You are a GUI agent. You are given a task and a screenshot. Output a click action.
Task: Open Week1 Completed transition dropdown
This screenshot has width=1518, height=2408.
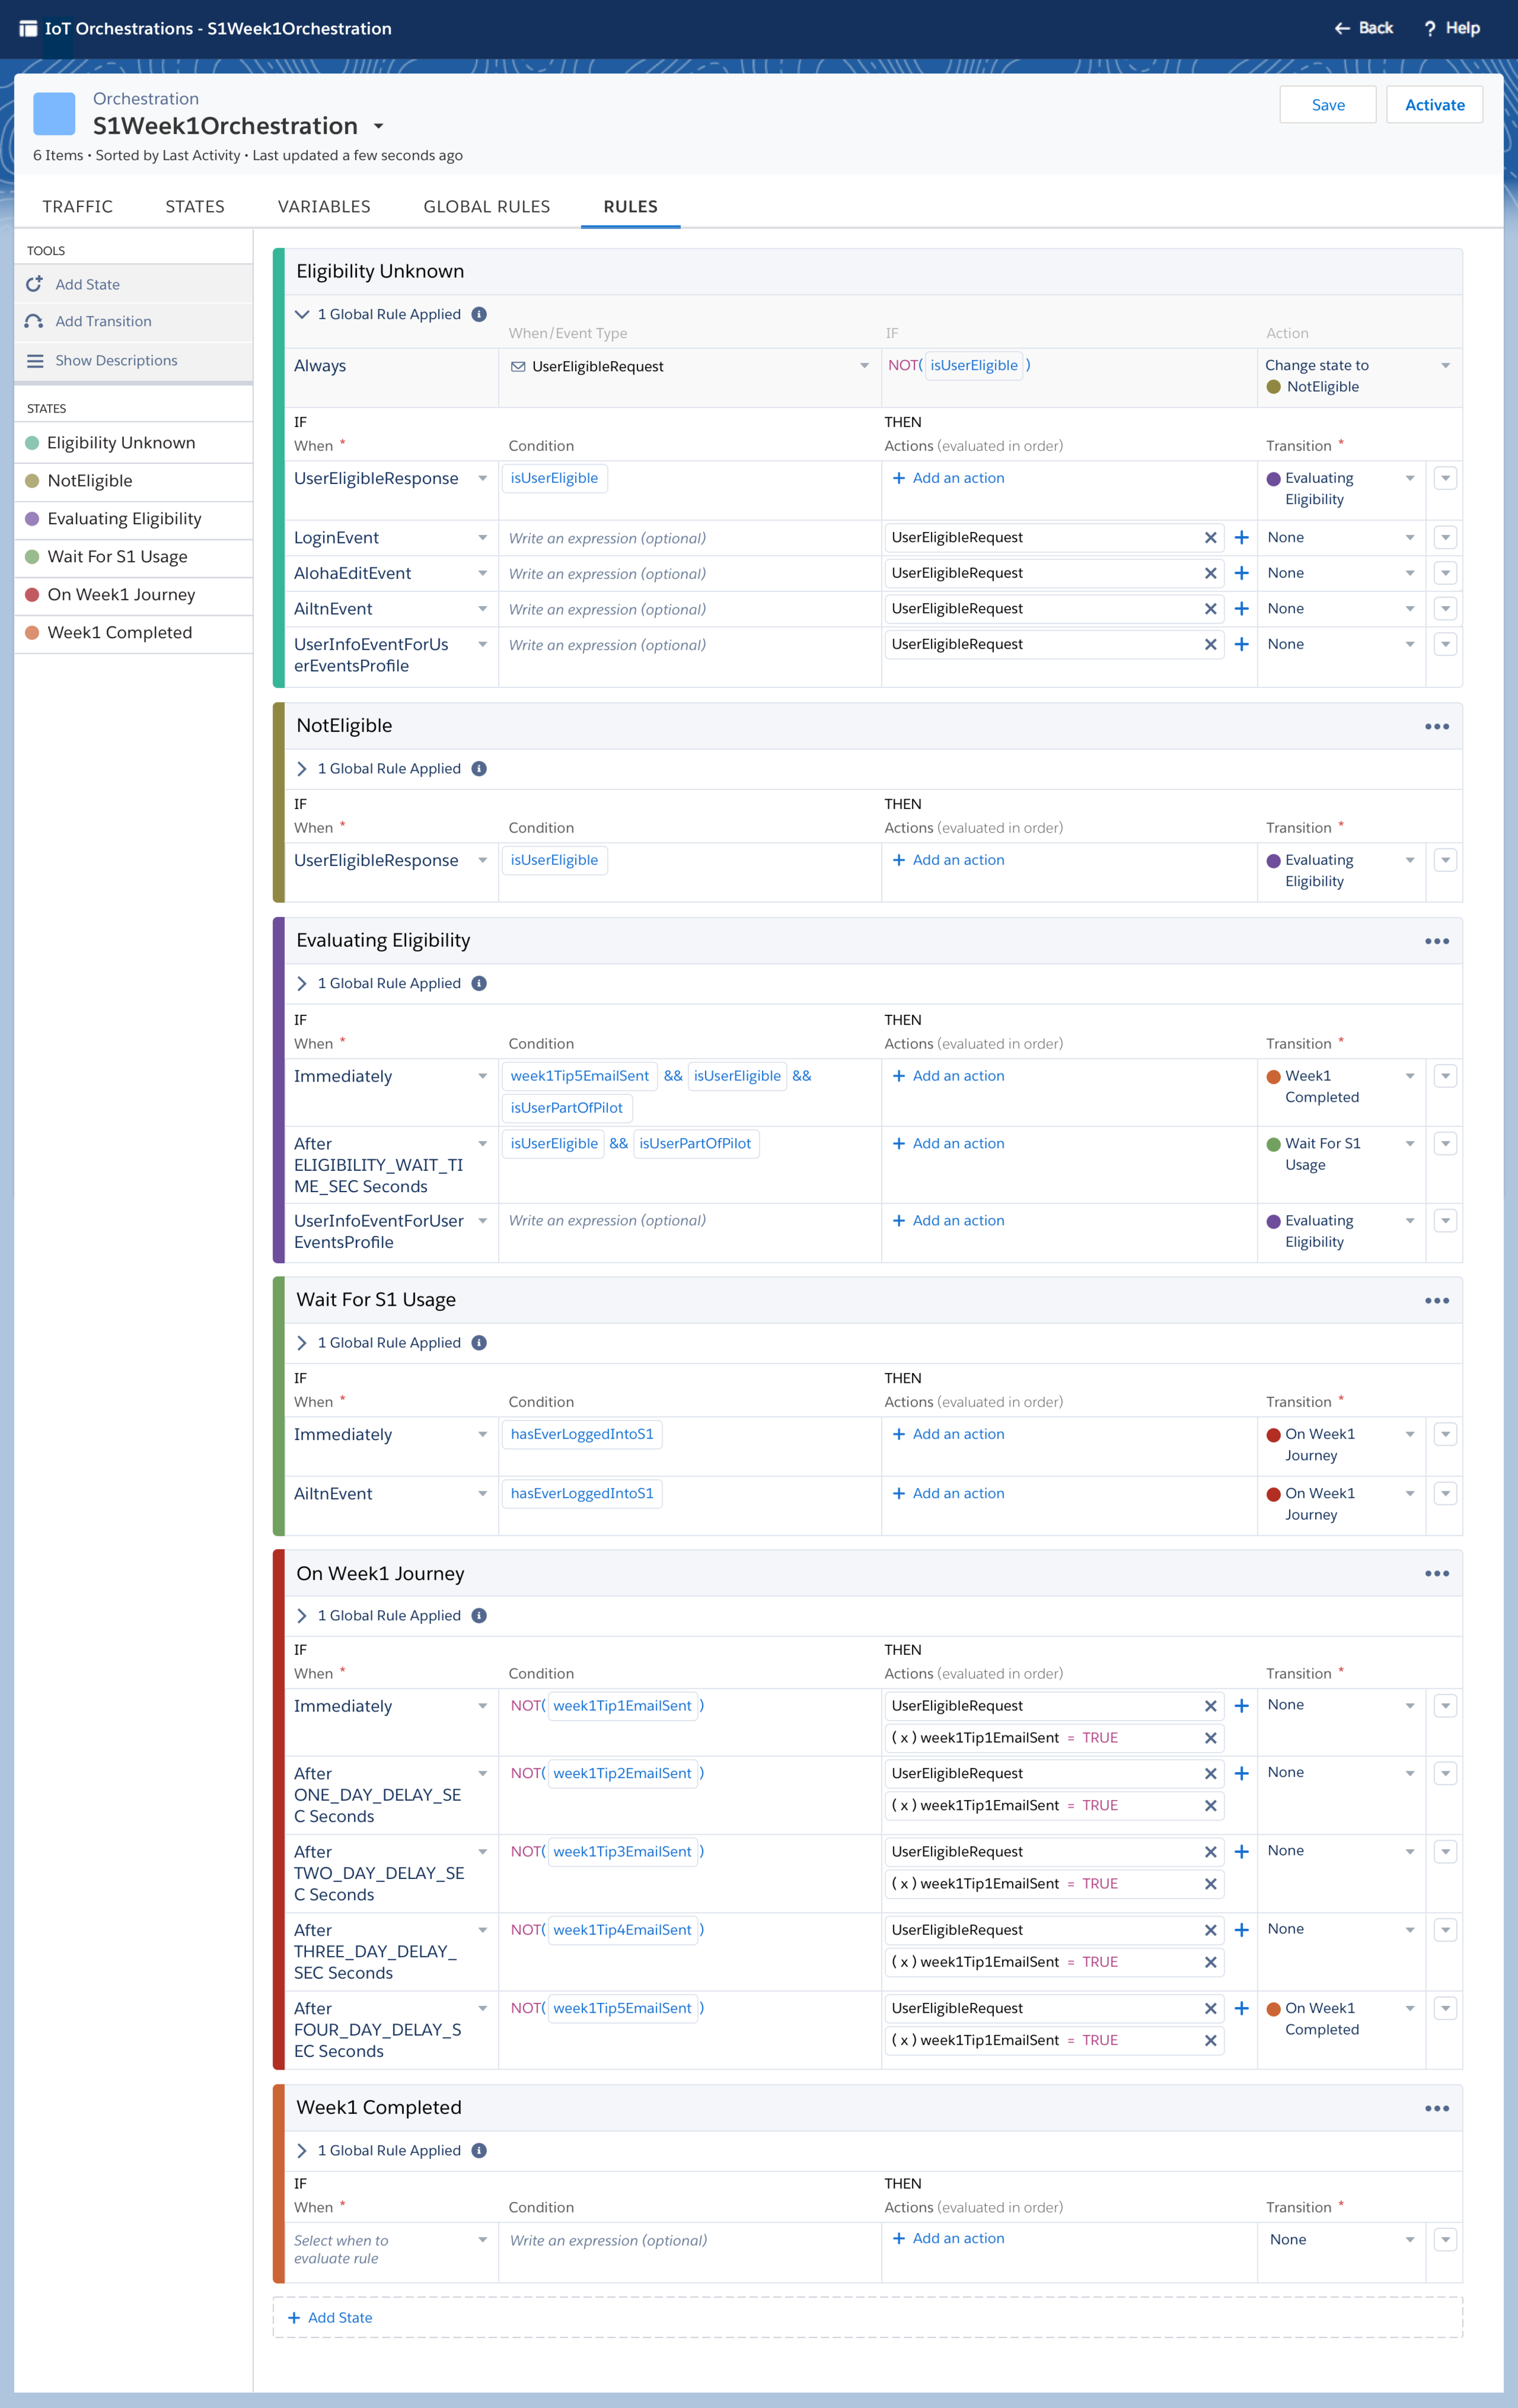point(1410,1076)
